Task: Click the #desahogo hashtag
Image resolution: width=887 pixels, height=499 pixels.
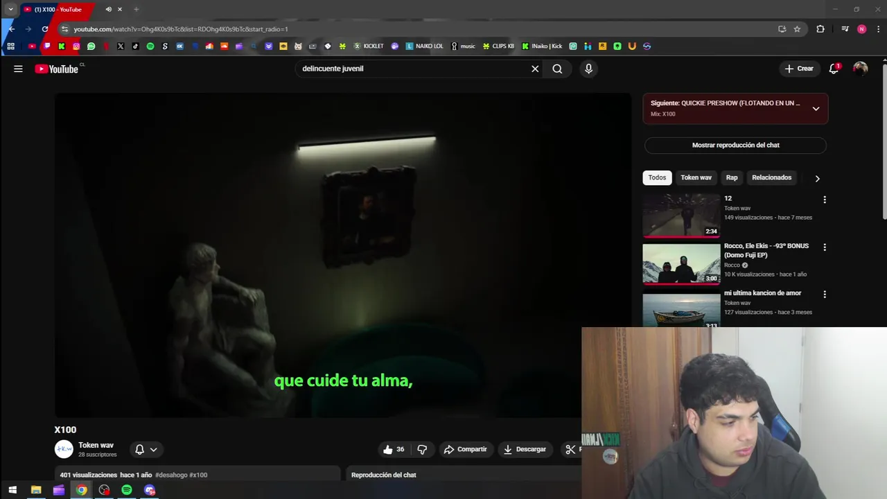Action: click(x=170, y=475)
